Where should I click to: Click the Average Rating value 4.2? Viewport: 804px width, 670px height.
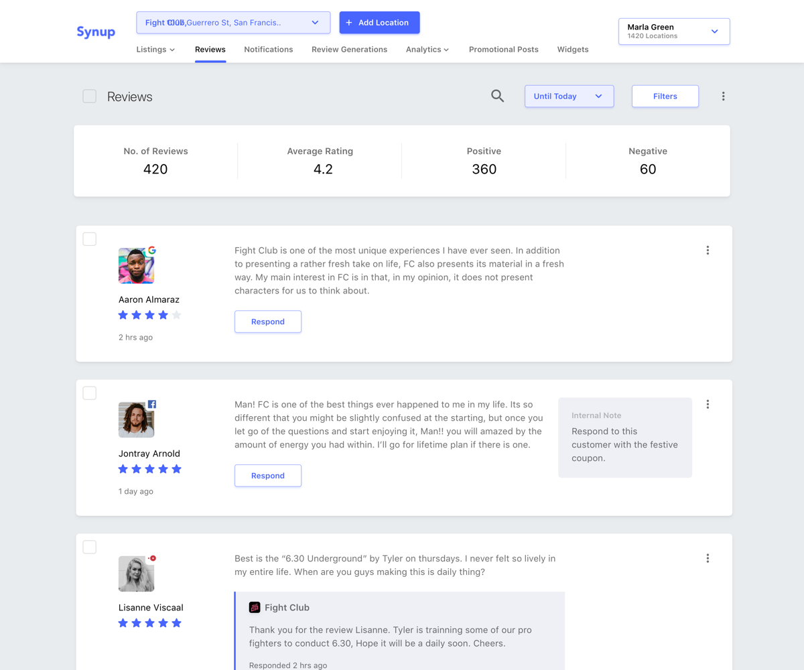click(x=323, y=170)
